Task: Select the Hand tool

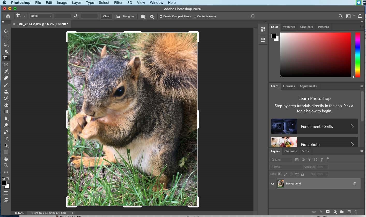Action: click(6, 159)
